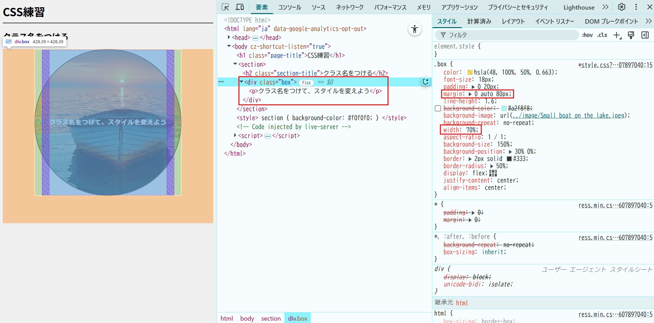Open the レイアウト styles sub-tab
Screen dimensions: 654x323
tap(513, 22)
